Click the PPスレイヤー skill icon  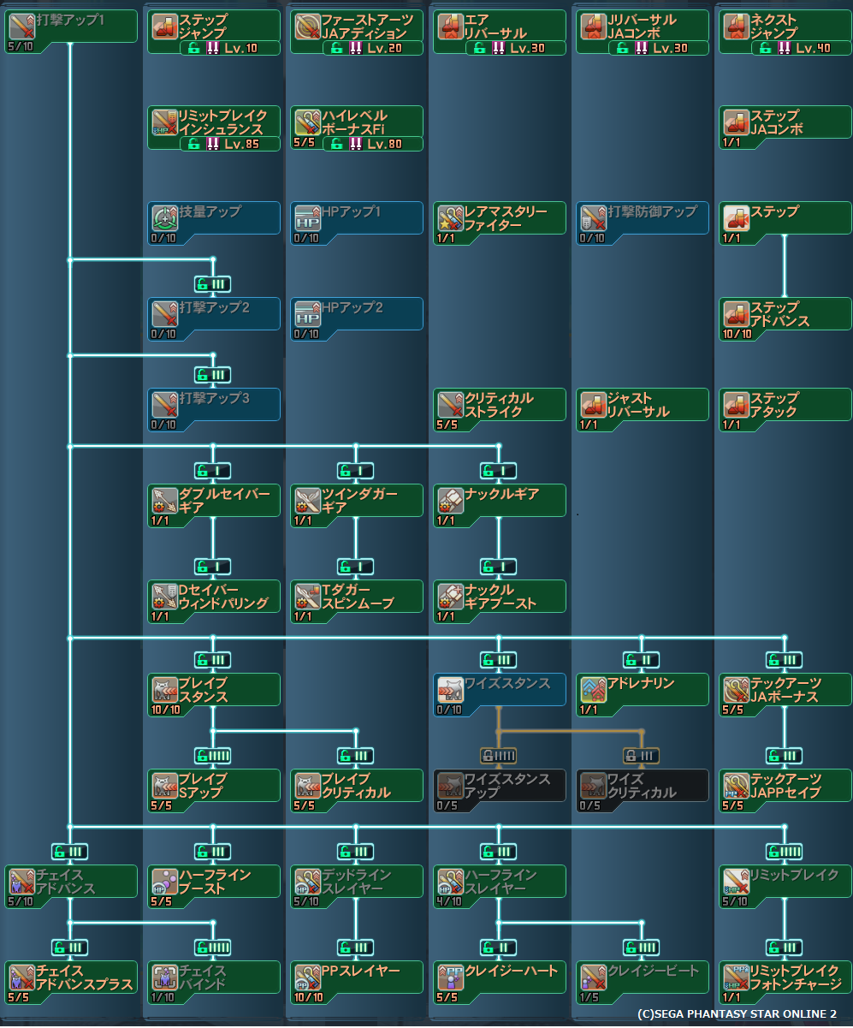point(307,977)
